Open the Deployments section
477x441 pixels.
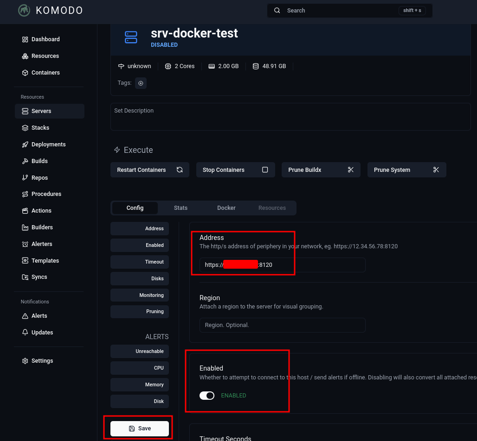click(x=44, y=145)
